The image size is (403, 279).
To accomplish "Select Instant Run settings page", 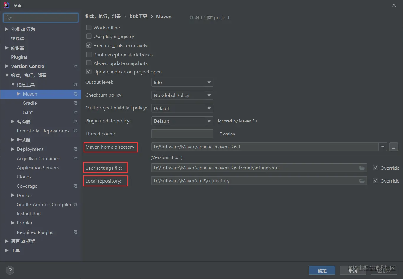I will tap(29, 214).
